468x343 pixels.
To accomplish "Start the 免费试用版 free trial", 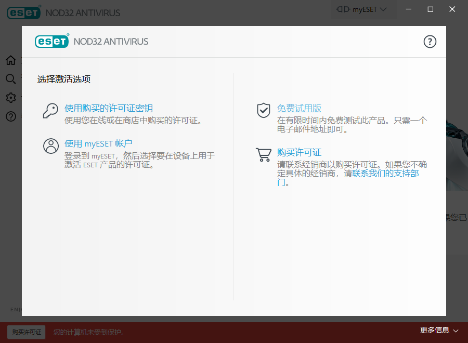I will click(299, 108).
